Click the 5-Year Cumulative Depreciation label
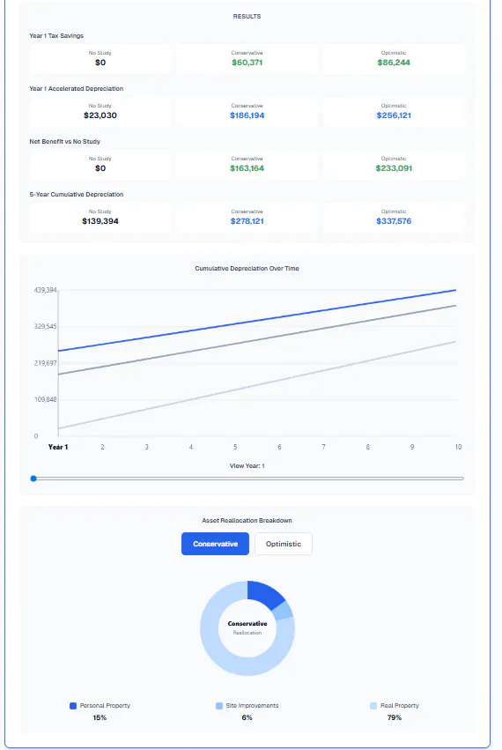The image size is (502, 750). (x=77, y=194)
